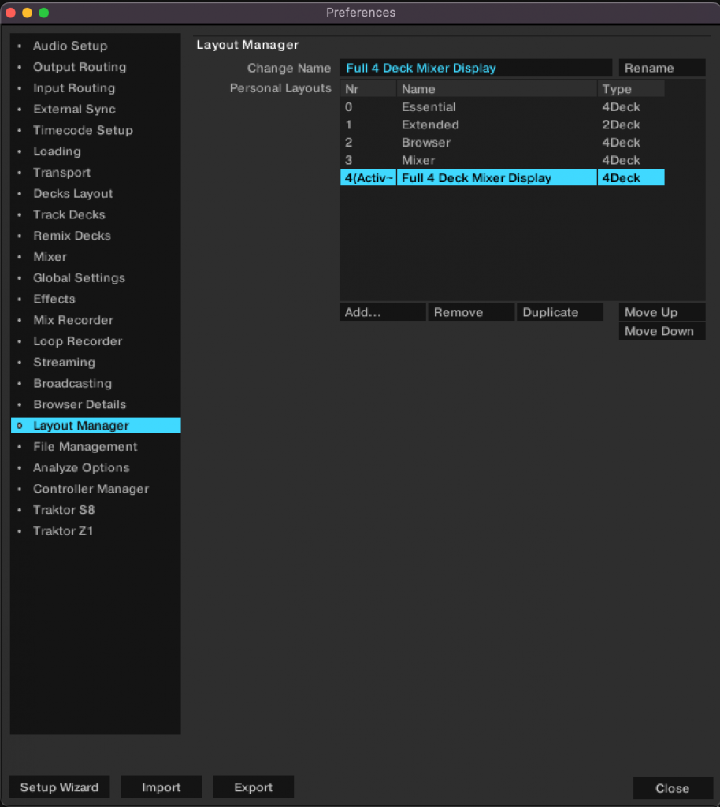This screenshot has width=720, height=807.
Task: Select Track Decks category
Action: 95,214
